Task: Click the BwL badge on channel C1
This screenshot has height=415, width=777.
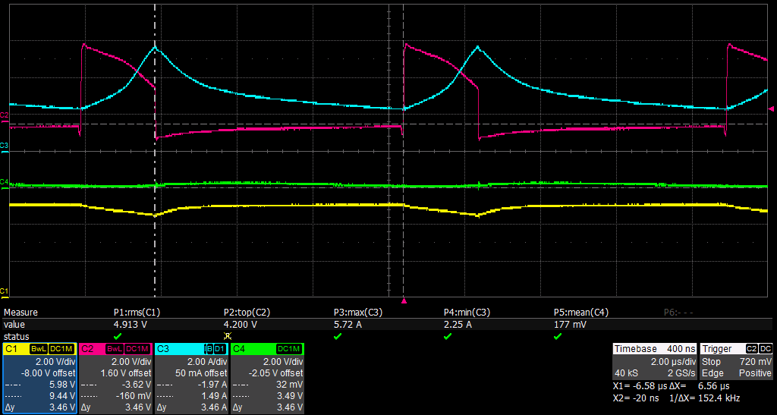Action: tap(39, 349)
